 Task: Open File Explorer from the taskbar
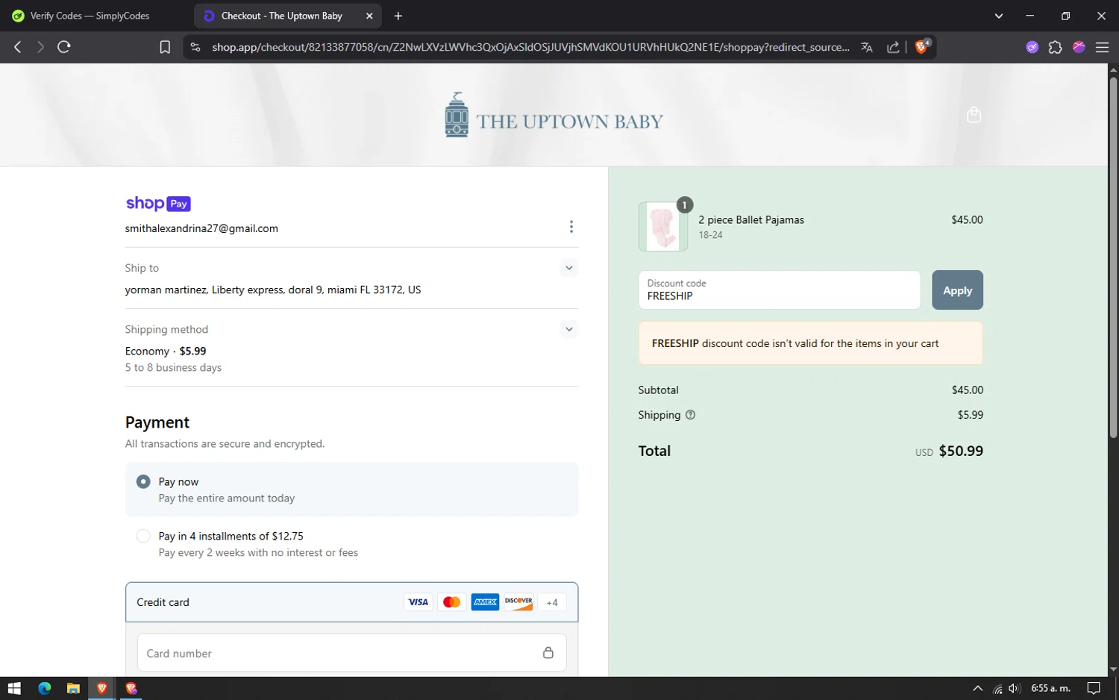[x=73, y=688]
